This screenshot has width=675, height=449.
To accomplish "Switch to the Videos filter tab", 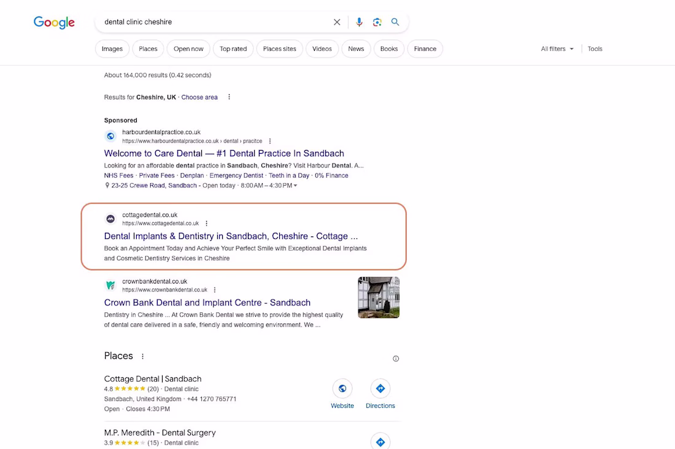I will click(322, 49).
